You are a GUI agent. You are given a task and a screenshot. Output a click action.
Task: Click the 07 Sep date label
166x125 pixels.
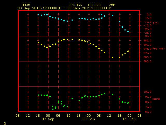(x=48, y=119)
